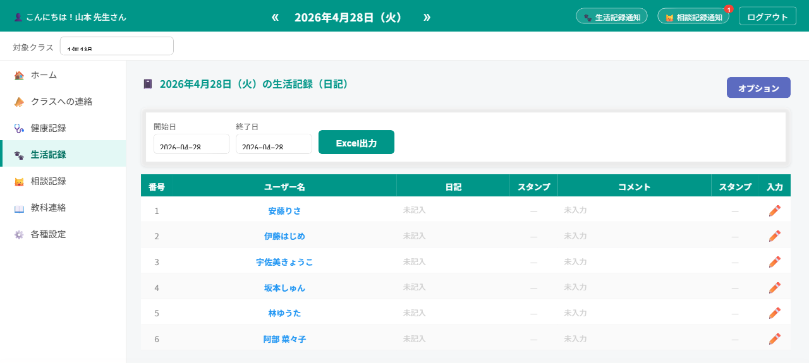Open 各種設定 in the sidebar
Image resolution: width=809 pixels, height=363 pixels.
click(63, 234)
